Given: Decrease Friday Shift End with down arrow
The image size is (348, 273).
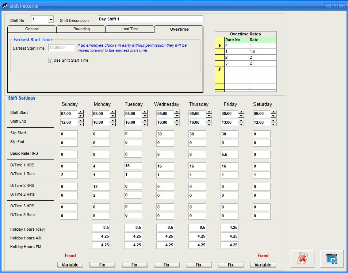Looking at the screenshot, I should pos(241,124).
